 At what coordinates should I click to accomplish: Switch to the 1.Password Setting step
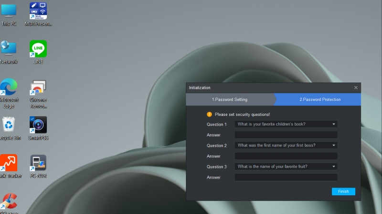click(x=230, y=99)
